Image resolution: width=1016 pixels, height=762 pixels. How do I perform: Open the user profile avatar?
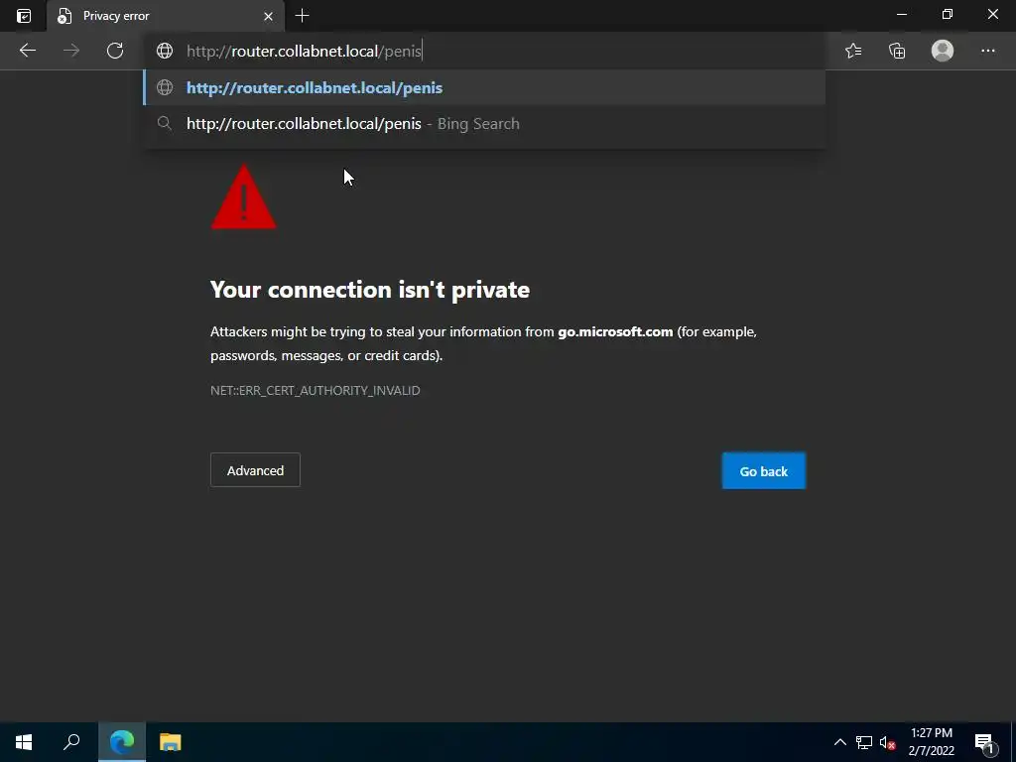pyautogui.click(x=943, y=51)
